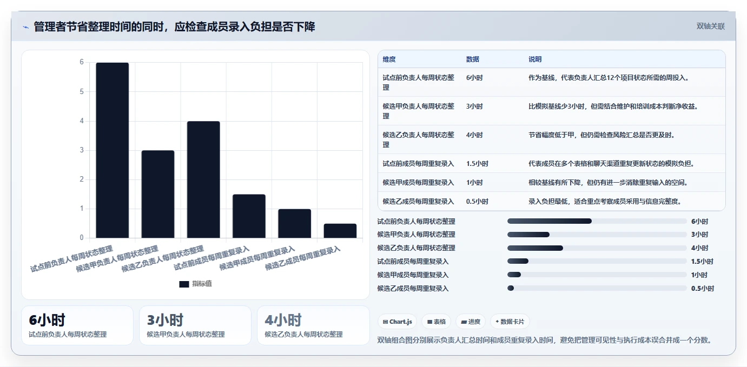Click the 数据 table column header
This screenshot has height=367, width=747.
coord(473,59)
